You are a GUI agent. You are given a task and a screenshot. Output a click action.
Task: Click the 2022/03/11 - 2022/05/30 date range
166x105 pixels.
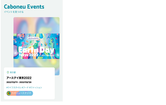pyautogui.click(x=19, y=82)
